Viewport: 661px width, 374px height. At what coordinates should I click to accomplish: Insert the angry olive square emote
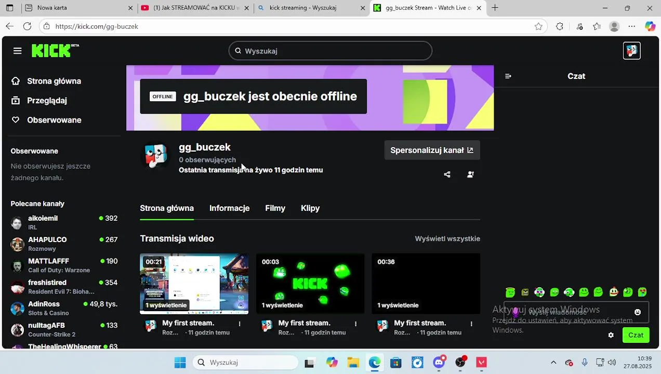(525, 292)
